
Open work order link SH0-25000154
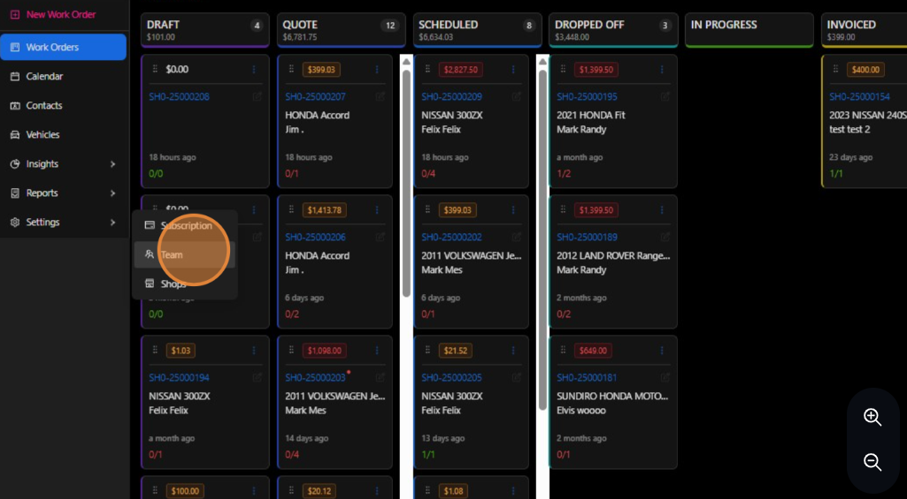click(x=859, y=96)
